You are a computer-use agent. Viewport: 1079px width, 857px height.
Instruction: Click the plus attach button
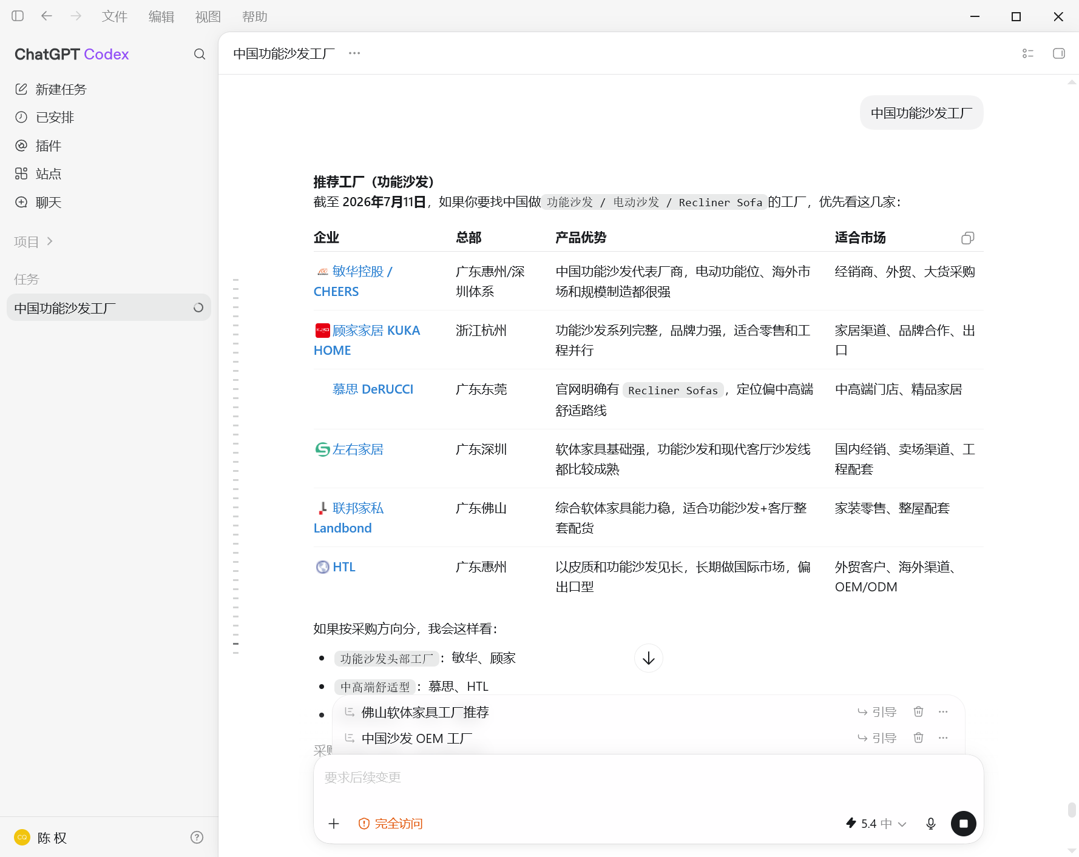(x=334, y=823)
